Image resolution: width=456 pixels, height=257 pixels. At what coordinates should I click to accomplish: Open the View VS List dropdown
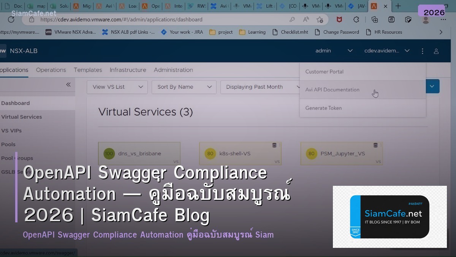click(117, 87)
